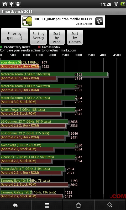Click the Sort by Average button
The height and width of the screenshot is (210, 126).
pyautogui.click(x=38, y=37)
